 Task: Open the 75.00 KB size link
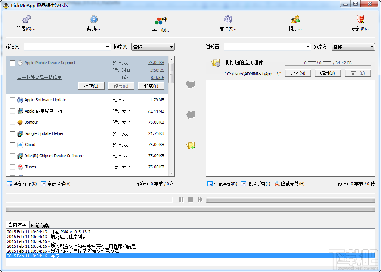pyautogui.click(x=156, y=63)
